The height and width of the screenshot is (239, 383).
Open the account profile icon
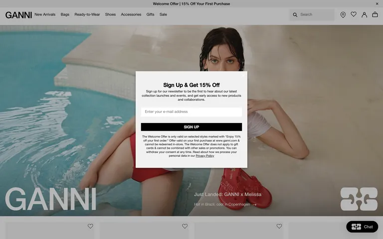tap(364, 15)
